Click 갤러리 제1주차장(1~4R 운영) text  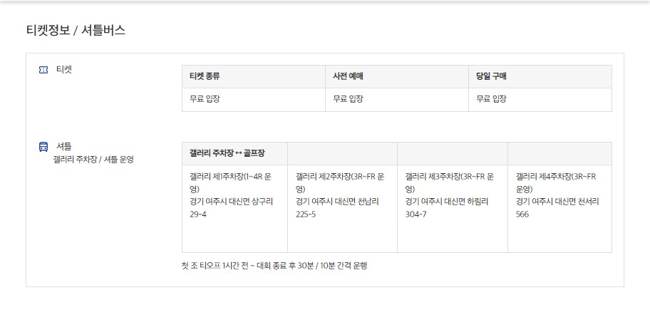pyautogui.click(x=230, y=182)
